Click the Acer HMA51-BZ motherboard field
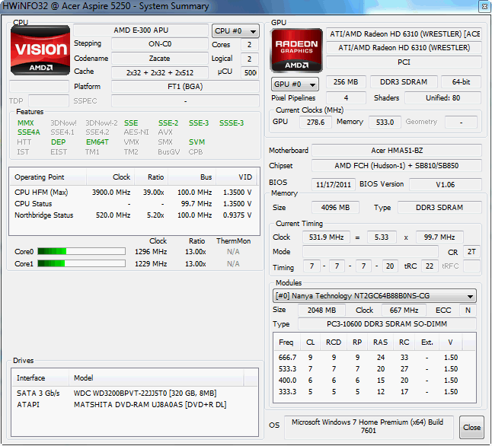 397,151
